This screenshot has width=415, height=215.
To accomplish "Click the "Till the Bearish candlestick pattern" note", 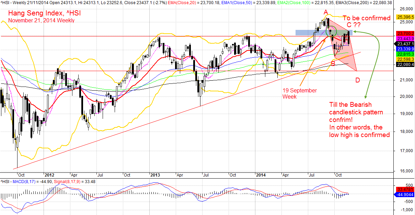I will (x=356, y=108).
